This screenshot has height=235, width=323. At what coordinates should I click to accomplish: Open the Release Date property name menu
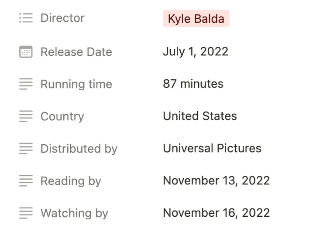click(76, 52)
